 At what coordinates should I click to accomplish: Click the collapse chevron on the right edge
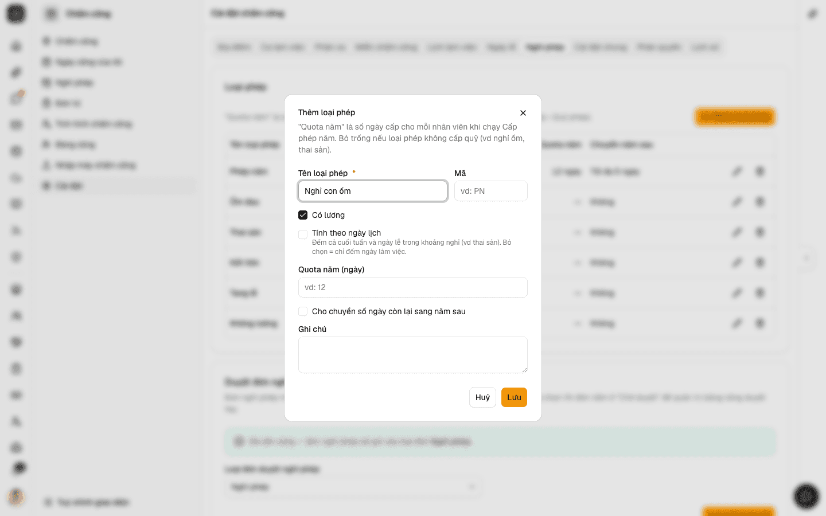point(806,258)
